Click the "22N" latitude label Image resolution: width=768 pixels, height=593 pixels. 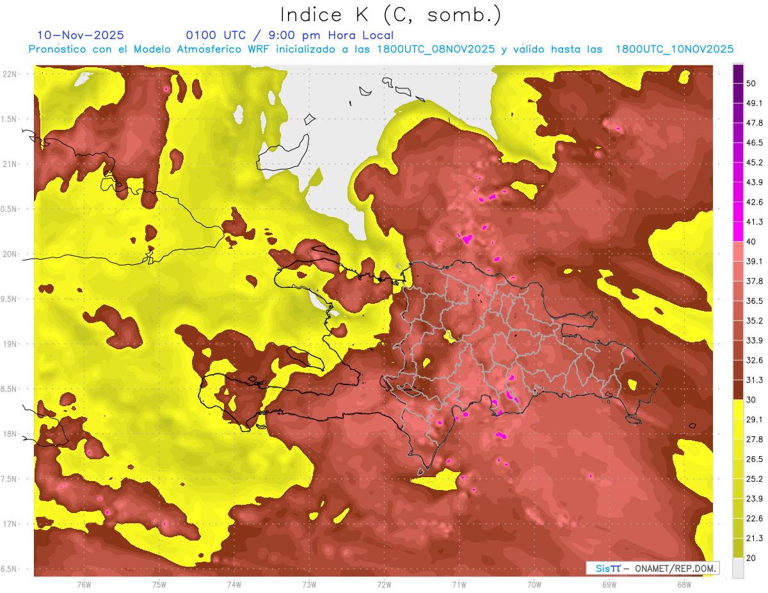pos(10,74)
